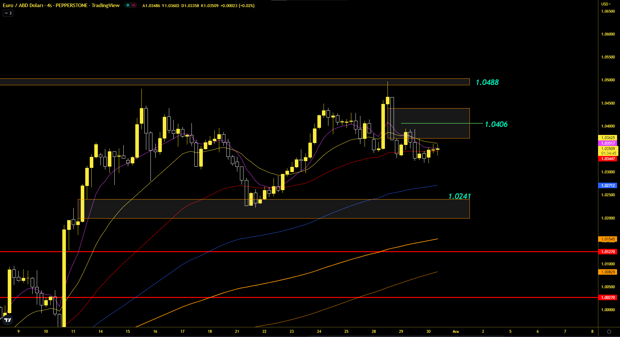
Task: Select the 1.0406 level label
Action: (496, 124)
